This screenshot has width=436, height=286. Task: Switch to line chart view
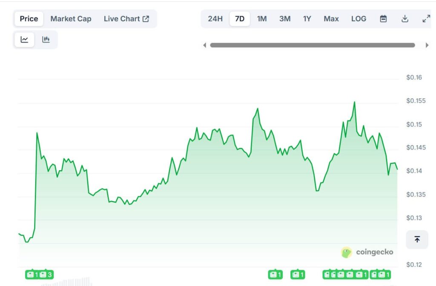tap(24, 40)
